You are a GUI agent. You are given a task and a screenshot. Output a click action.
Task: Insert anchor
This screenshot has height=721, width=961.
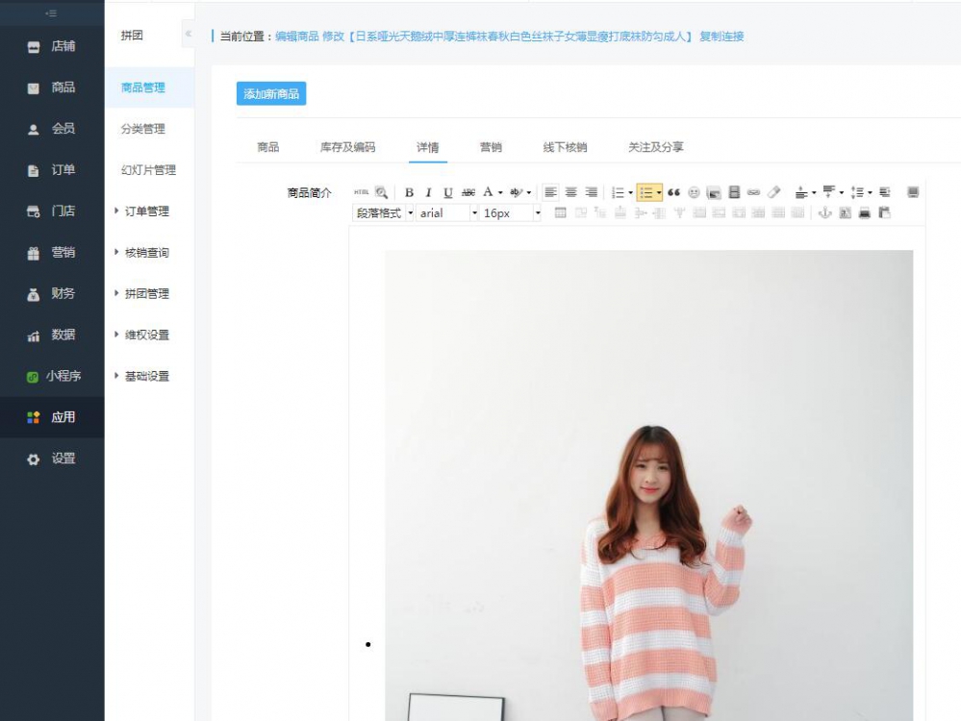tap(825, 212)
